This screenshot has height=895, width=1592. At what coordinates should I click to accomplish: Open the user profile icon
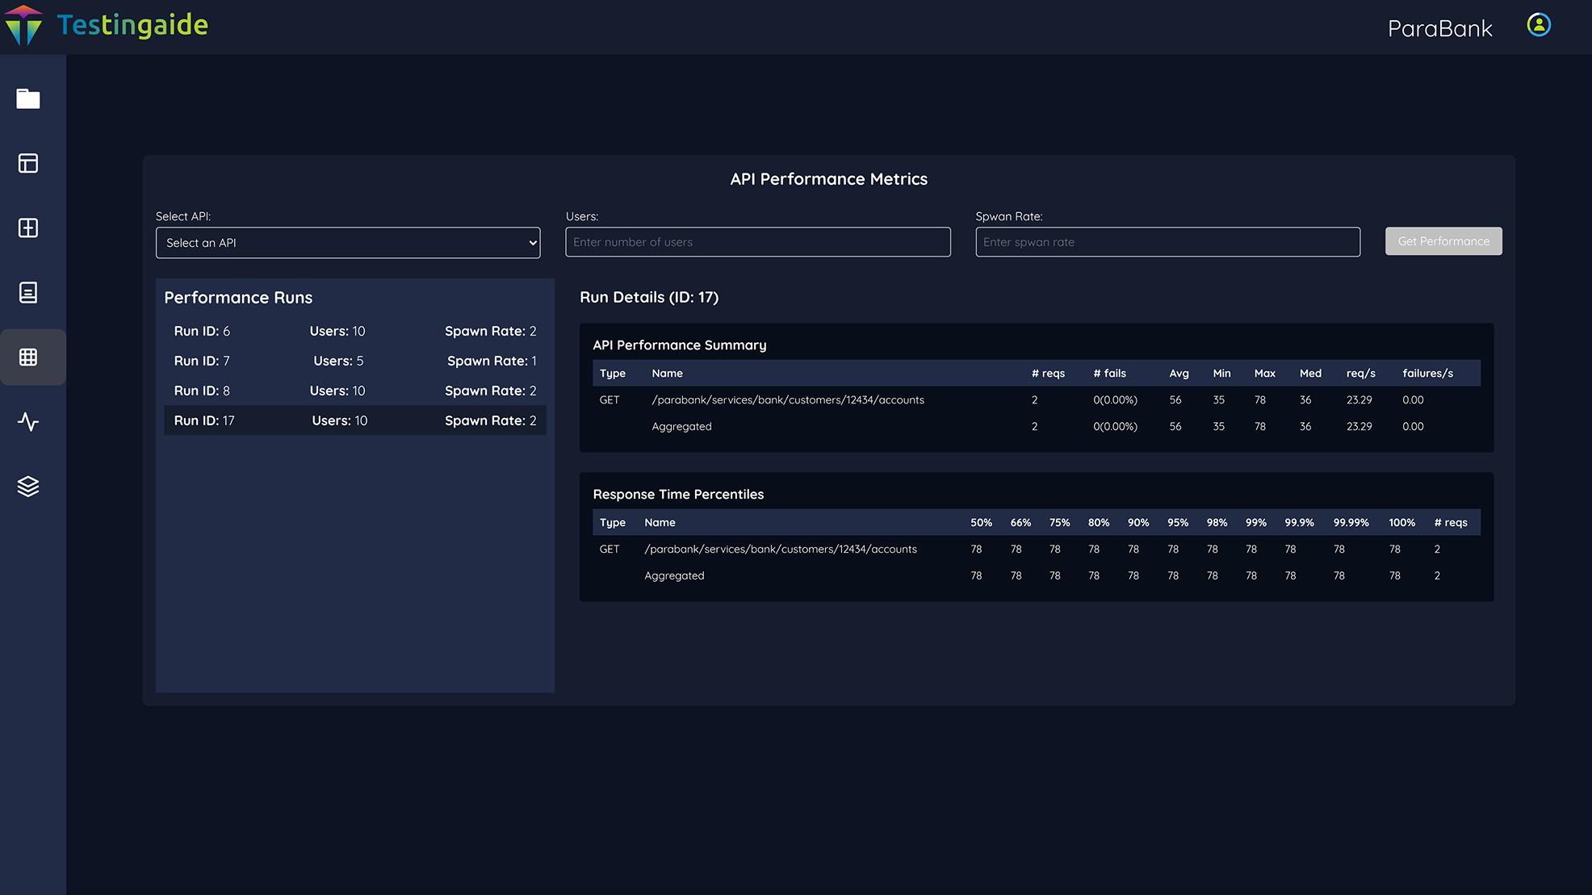(1539, 25)
